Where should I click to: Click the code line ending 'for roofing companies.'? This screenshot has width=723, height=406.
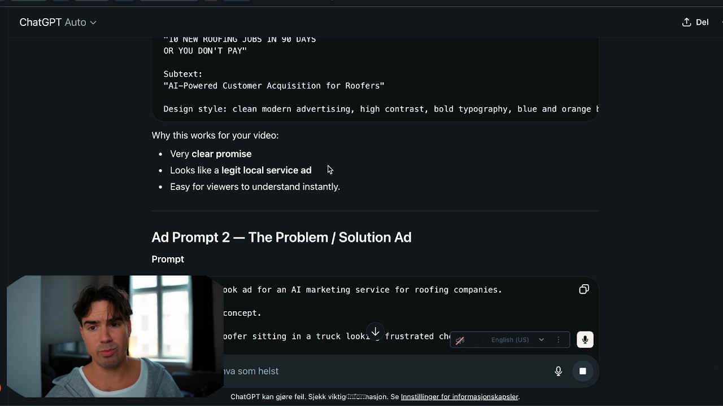click(363, 290)
